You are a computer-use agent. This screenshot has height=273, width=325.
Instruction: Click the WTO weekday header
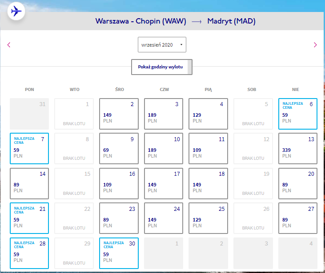click(x=74, y=89)
